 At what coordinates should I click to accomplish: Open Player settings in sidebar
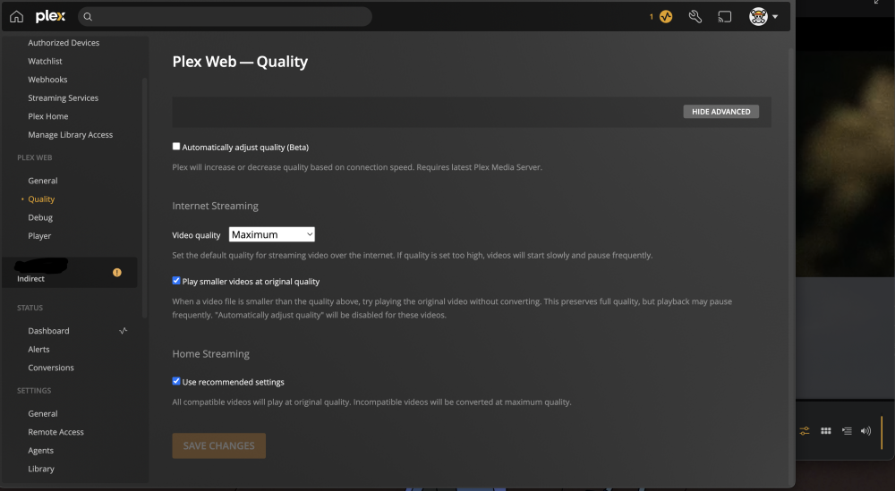point(39,235)
